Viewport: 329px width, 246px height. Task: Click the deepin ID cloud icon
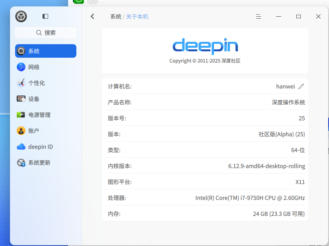(21, 146)
